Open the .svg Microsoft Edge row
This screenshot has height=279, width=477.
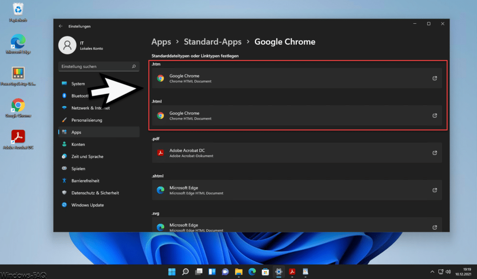click(297, 225)
